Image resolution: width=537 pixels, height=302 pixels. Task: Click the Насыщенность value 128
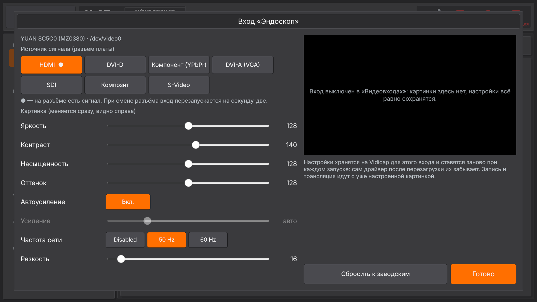pos(291,164)
